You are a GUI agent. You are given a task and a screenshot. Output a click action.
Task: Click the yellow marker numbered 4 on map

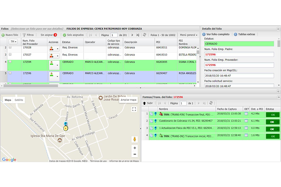(66, 128)
